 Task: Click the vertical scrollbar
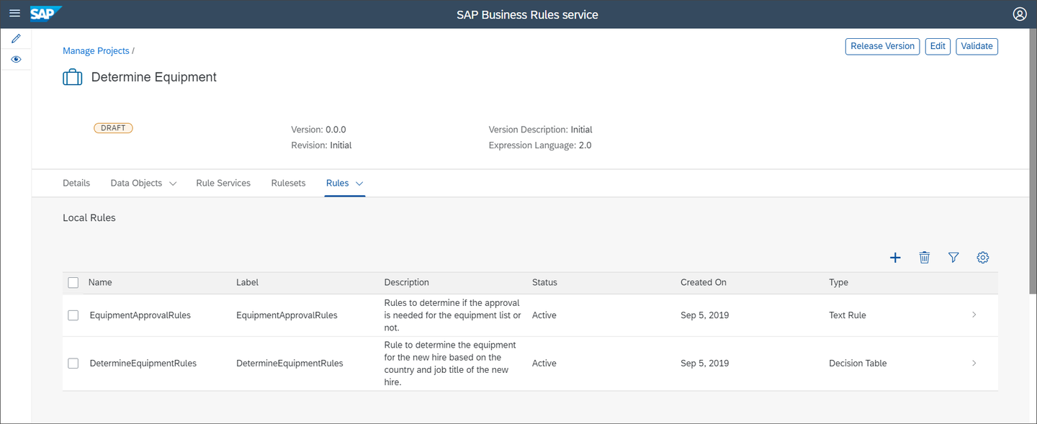(1033, 161)
